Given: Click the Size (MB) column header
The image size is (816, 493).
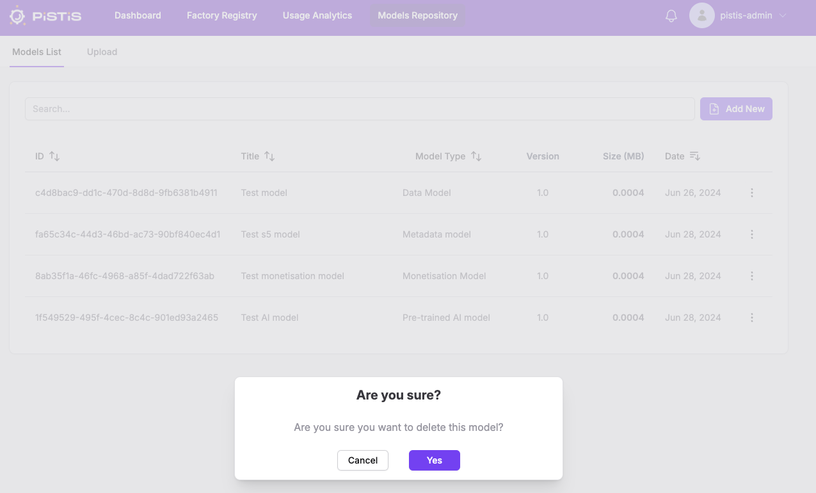Looking at the screenshot, I should pyautogui.click(x=623, y=156).
